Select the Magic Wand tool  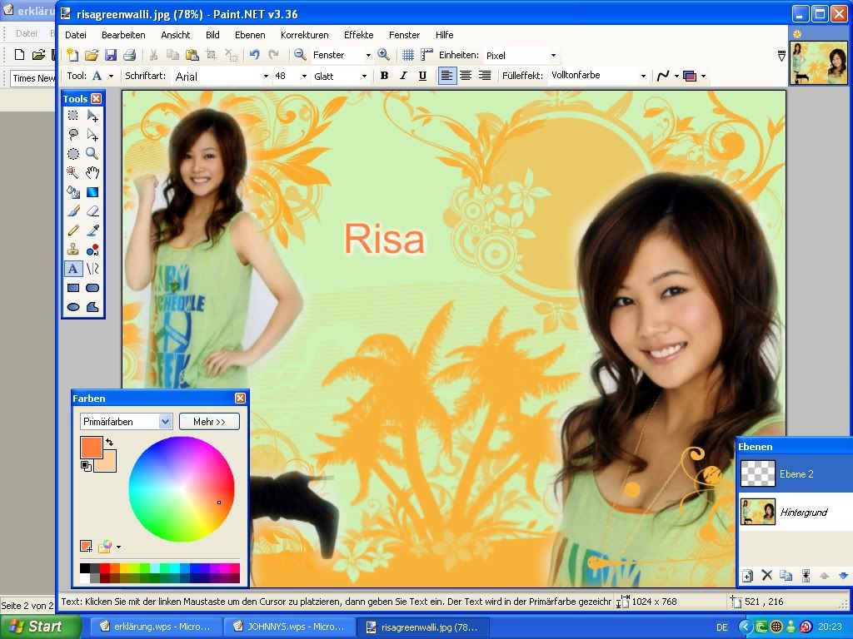(x=73, y=173)
